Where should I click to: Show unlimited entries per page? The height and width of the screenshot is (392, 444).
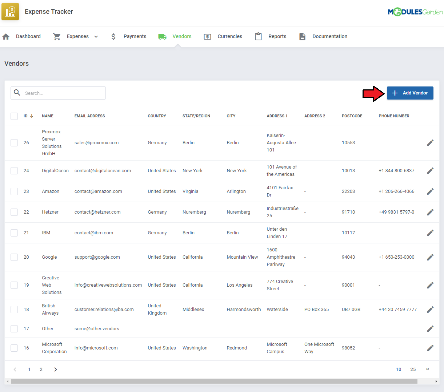[x=428, y=369]
